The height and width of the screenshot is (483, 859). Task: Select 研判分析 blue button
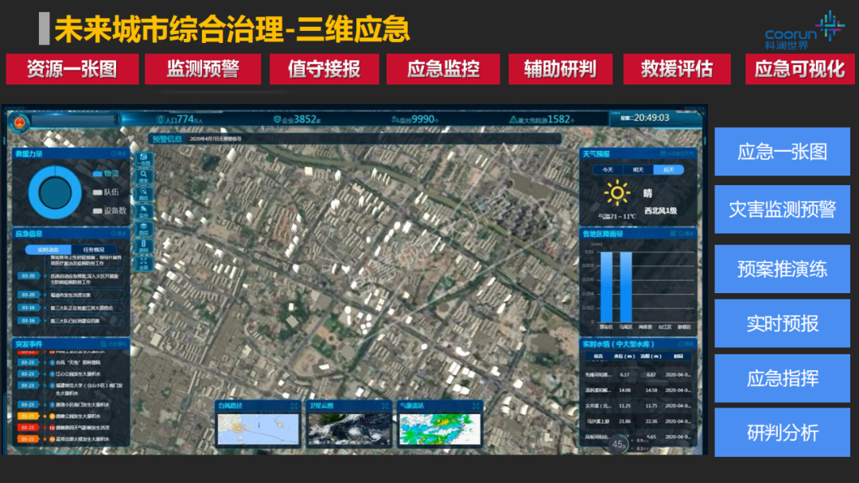click(x=783, y=433)
